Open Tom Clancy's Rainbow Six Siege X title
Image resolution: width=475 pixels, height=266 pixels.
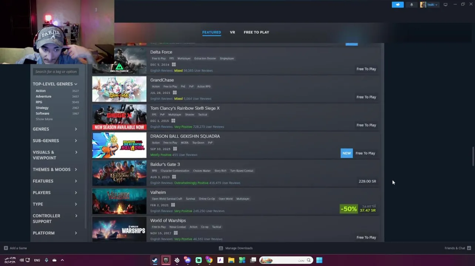[x=185, y=108]
